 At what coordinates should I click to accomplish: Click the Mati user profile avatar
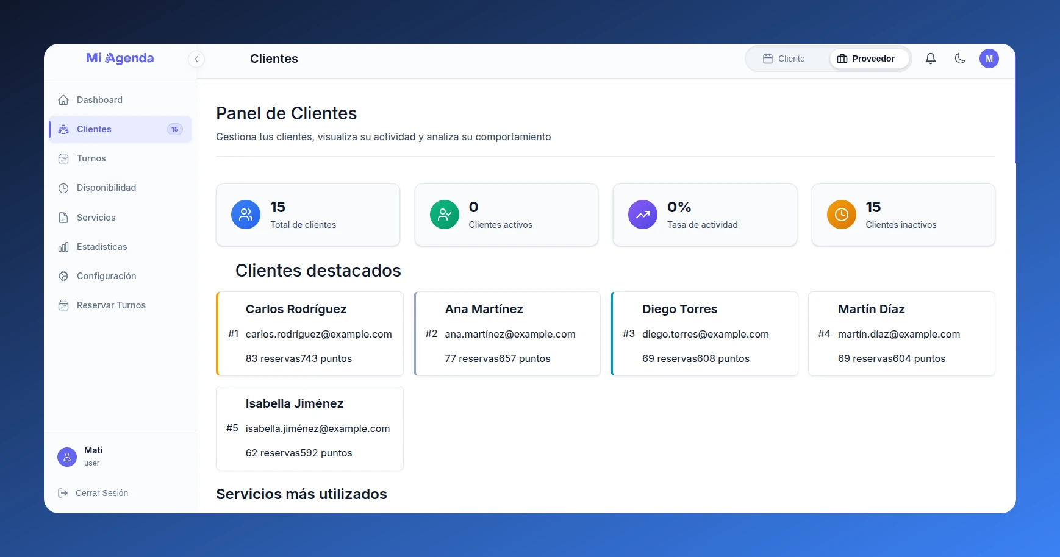click(67, 457)
